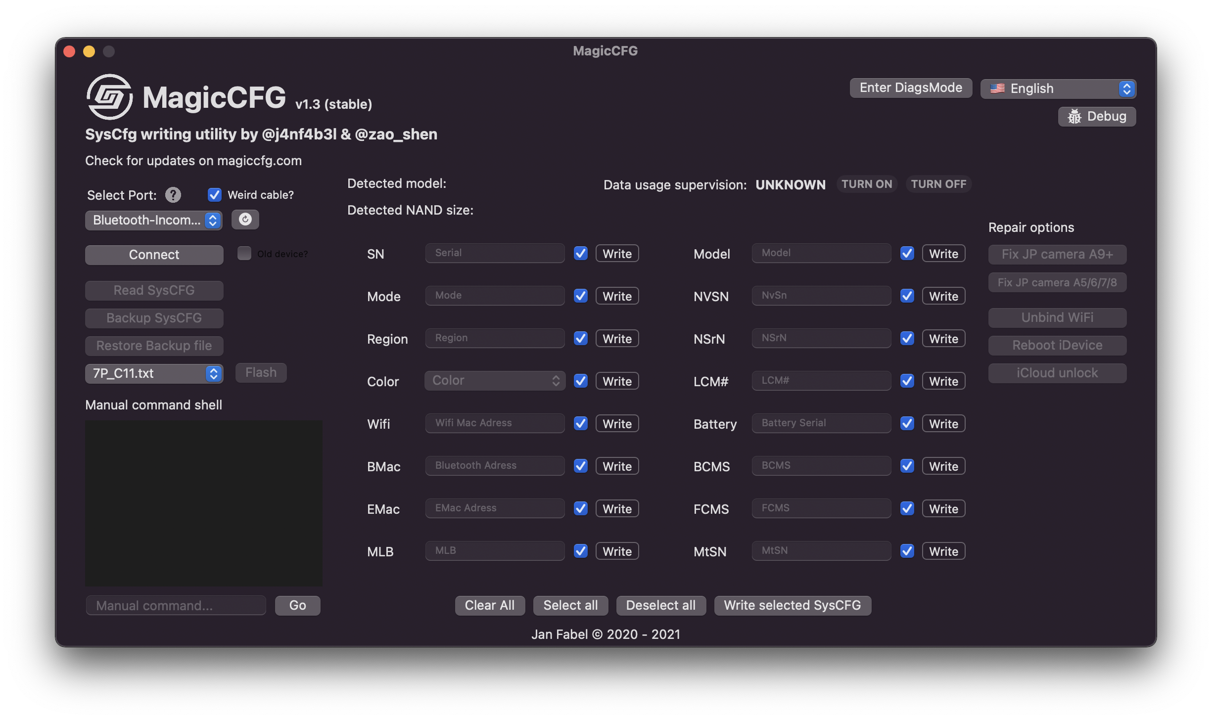Open the Color selection dropdown

pyautogui.click(x=495, y=380)
